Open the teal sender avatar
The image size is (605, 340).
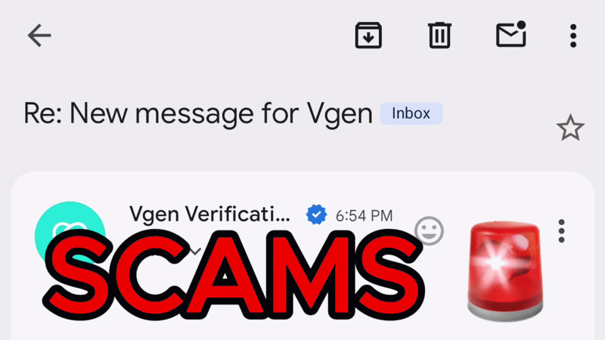pos(70,233)
